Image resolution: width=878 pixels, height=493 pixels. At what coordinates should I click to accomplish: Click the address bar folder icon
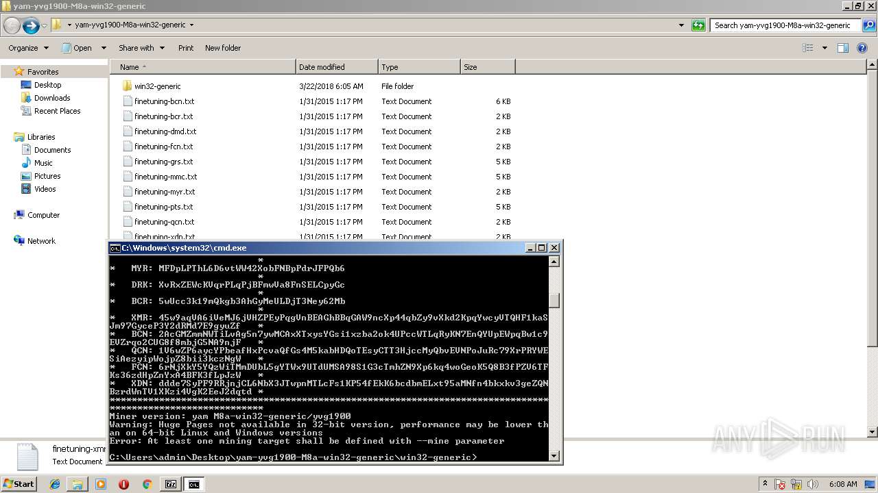57,25
